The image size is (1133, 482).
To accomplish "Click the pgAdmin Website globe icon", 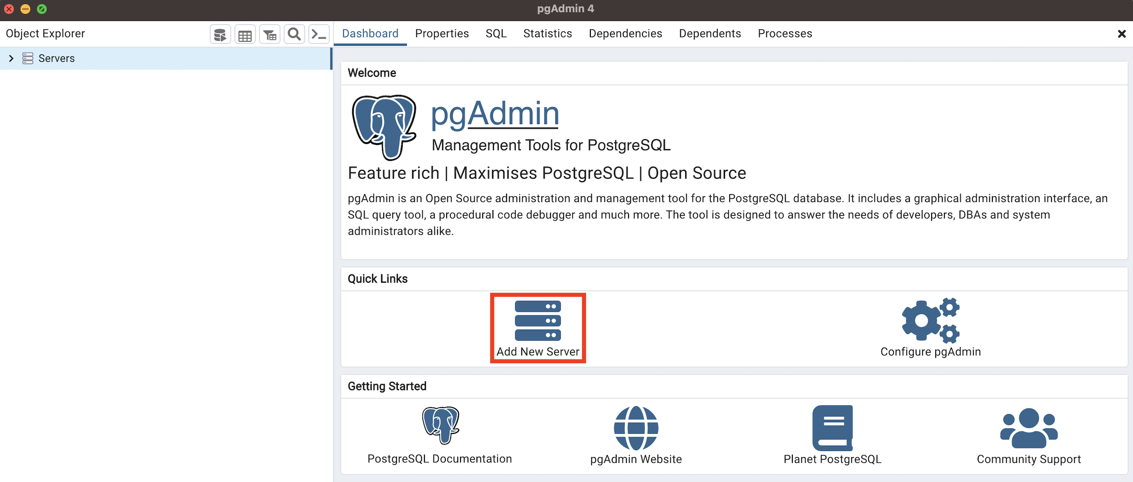I will tap(636, 428).
